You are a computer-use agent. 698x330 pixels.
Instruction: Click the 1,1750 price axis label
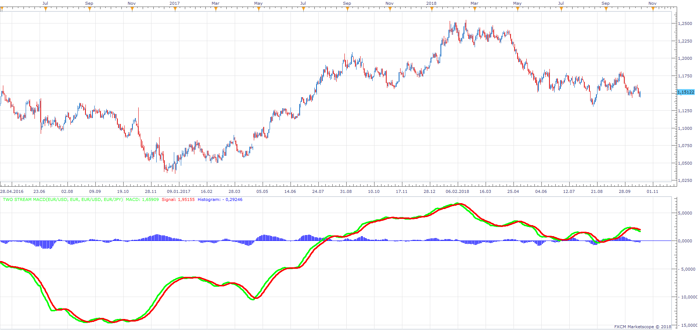pos(685,76)
